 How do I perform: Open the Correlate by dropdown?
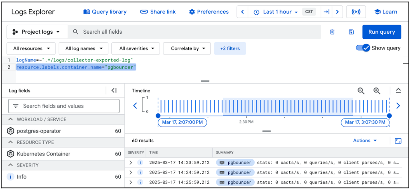coord(187,48)
